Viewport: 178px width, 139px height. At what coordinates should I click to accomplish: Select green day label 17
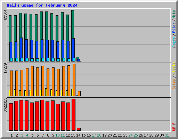point(94,135)
